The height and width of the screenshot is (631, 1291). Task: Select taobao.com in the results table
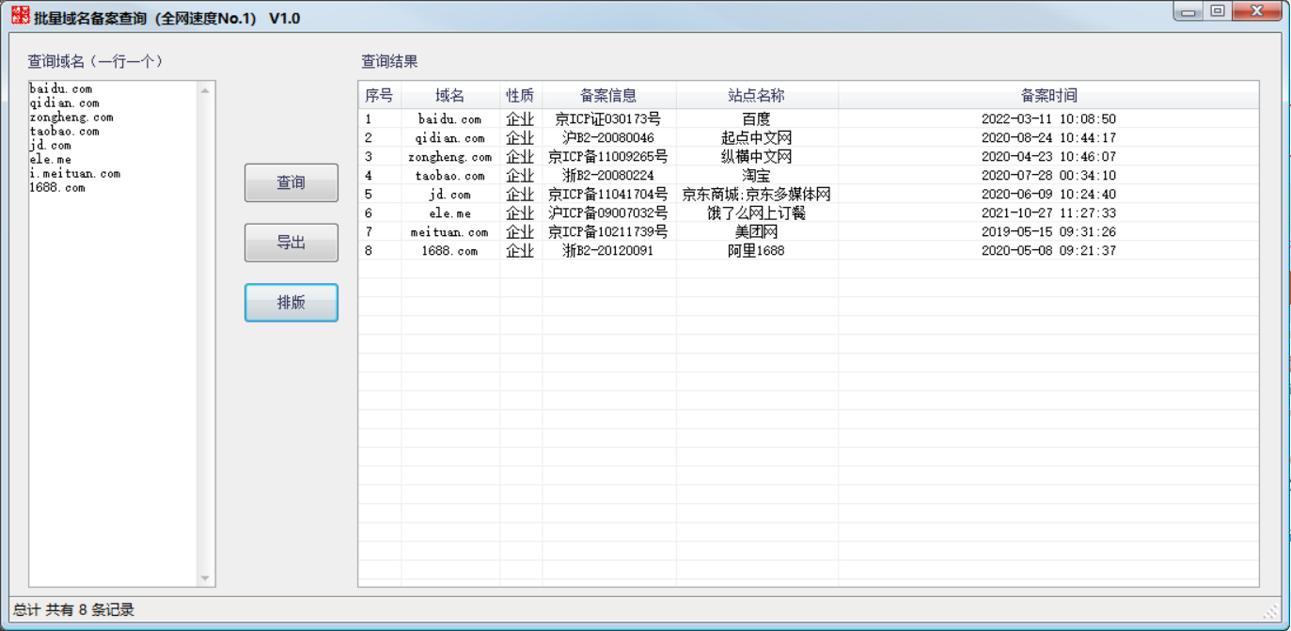450,176
